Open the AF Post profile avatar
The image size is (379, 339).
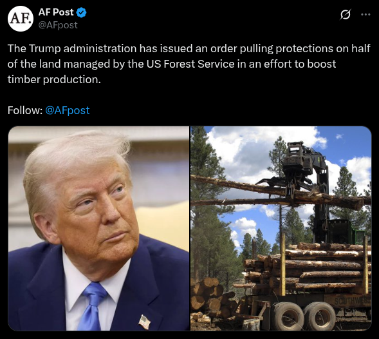pos(21,19)
